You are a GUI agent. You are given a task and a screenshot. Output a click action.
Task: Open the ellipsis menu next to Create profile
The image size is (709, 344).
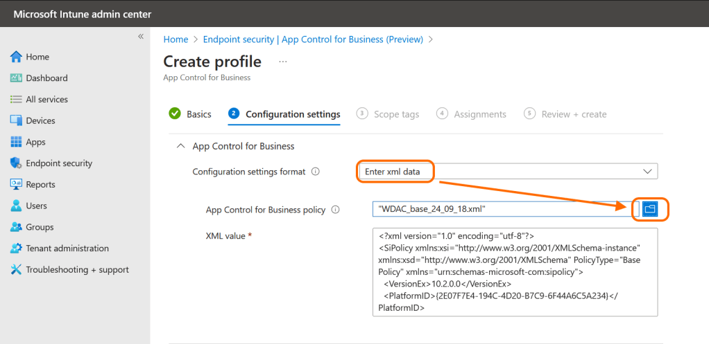282,62
